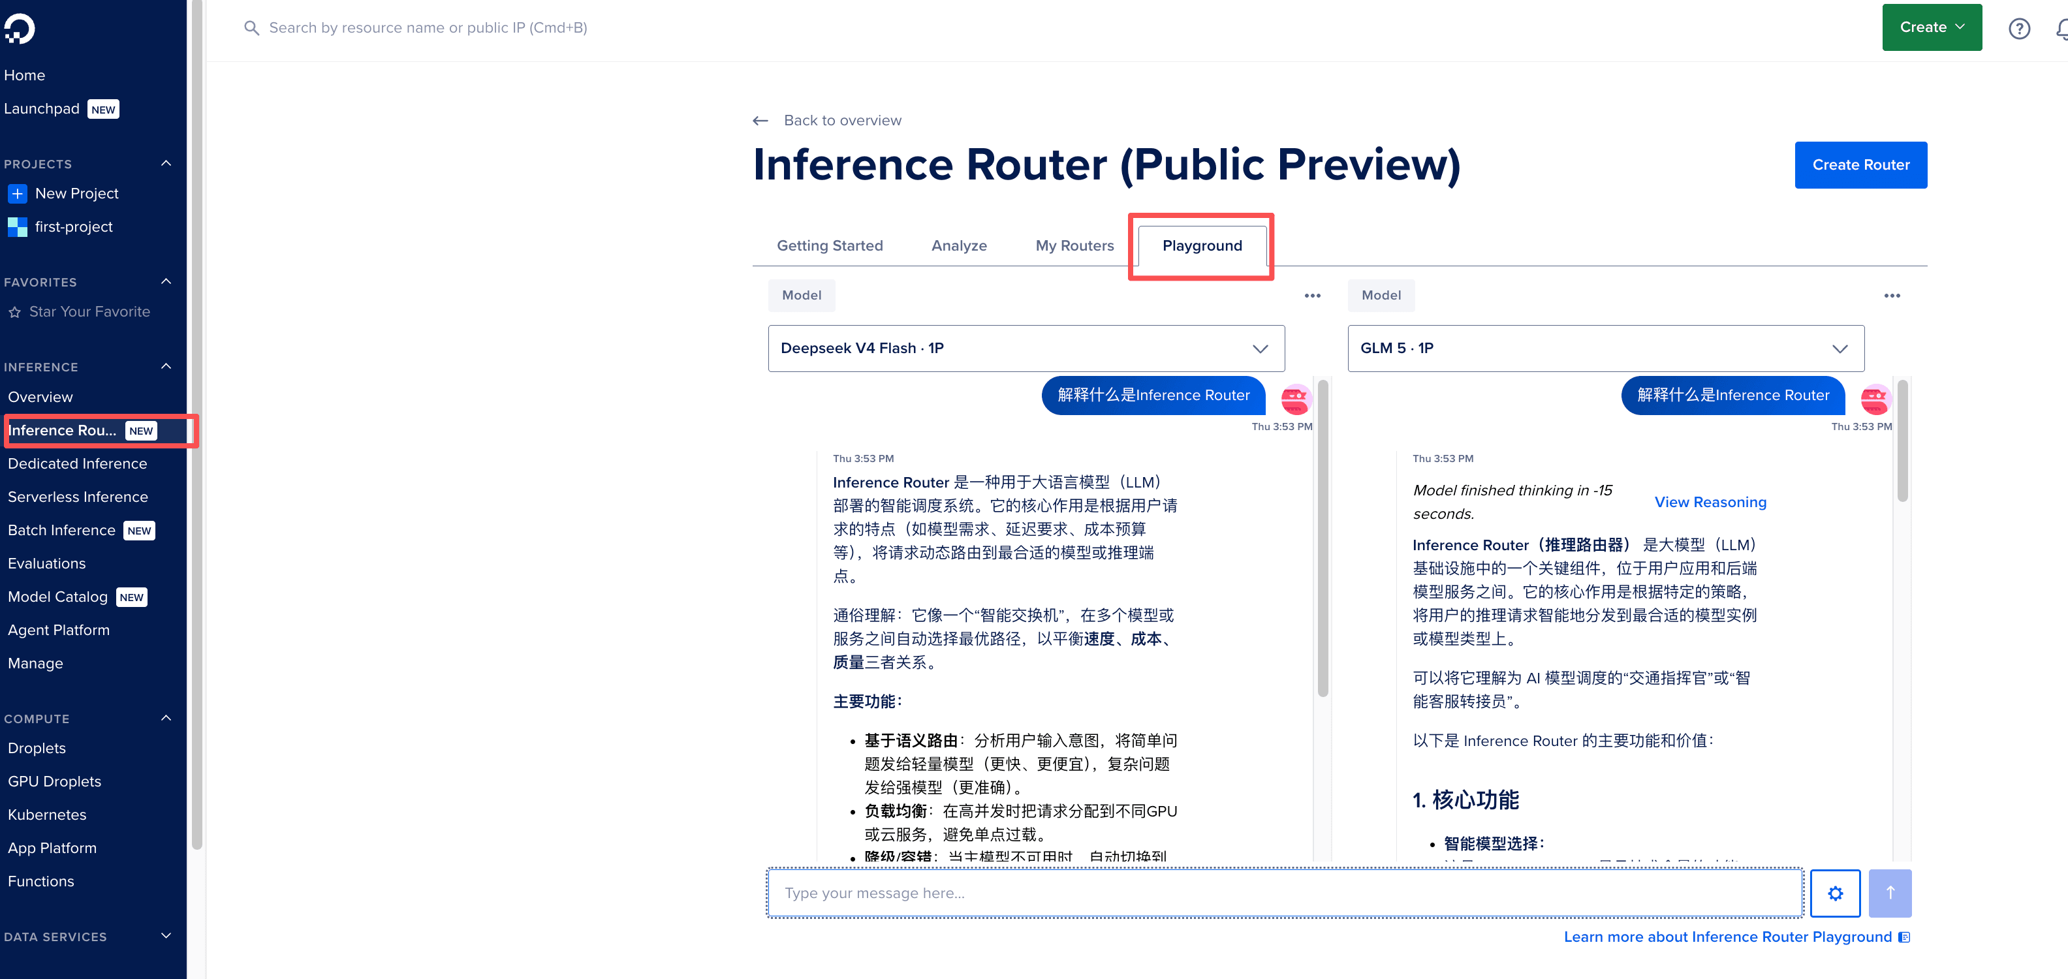Open Inference Overview in sidebar
The width and height of the screenshot is (2068, 979).
pyautogui.click(x=40, y=397)
